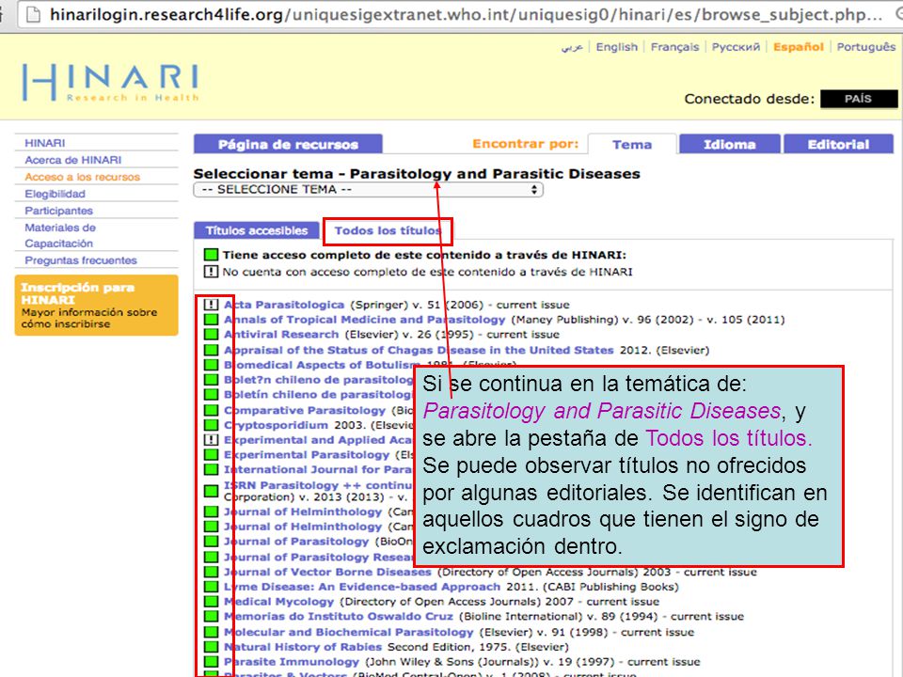
Task: Open Journal of Parasitology link
Action: [x=296, y=542]
